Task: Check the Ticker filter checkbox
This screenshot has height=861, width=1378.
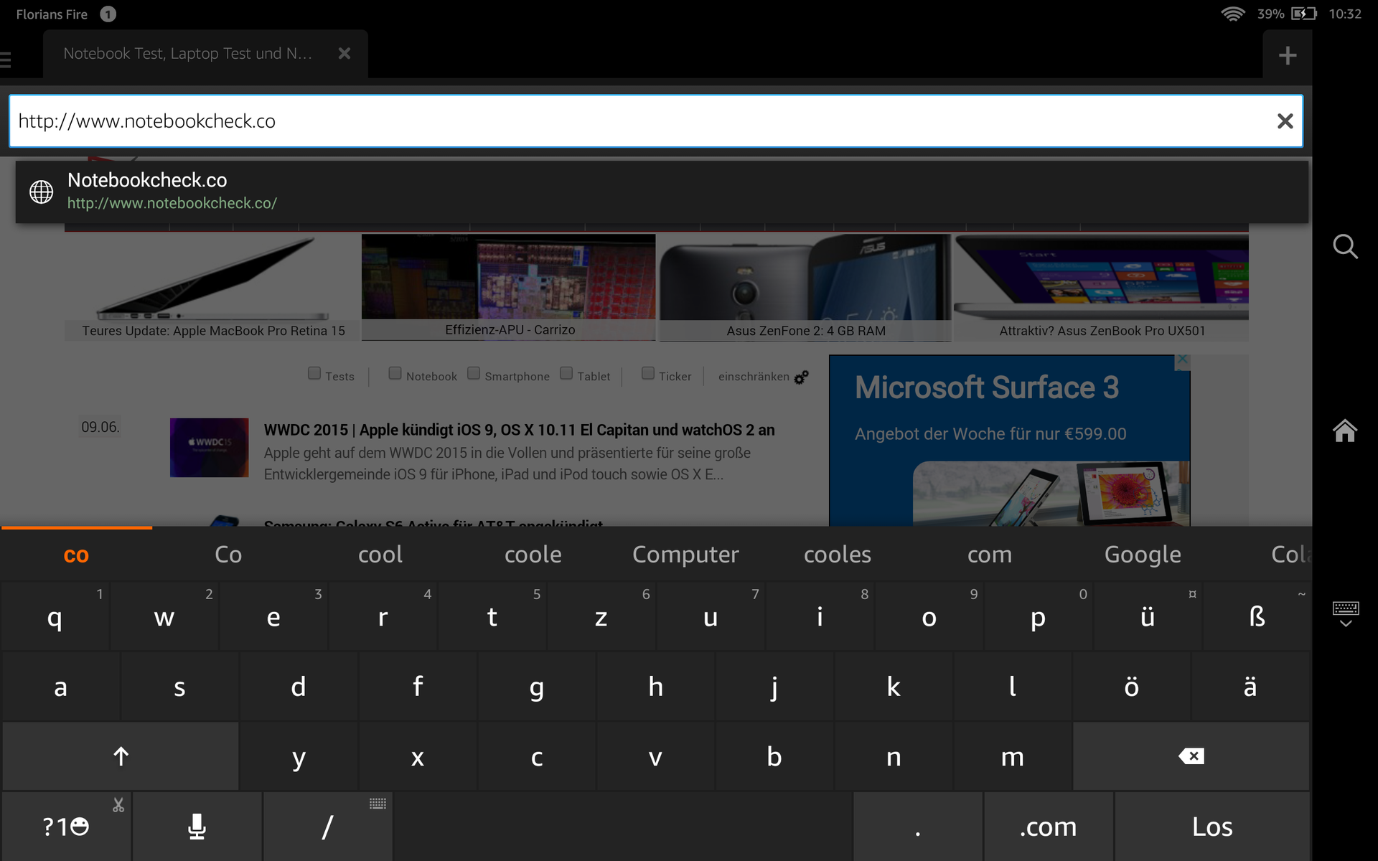Action: (648, 373)
